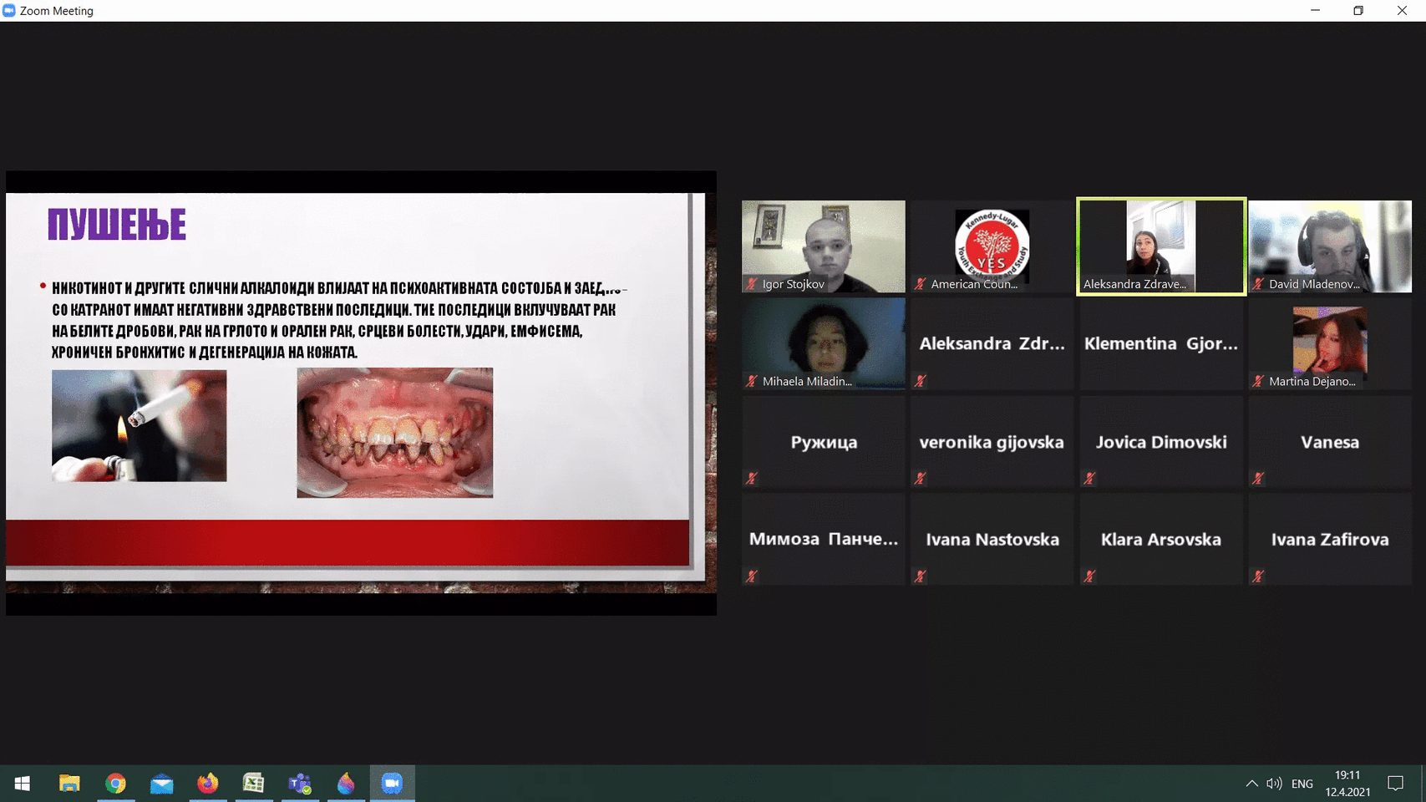
Task: Open the Windows Start menu
Action: click(x=23, y=784)
